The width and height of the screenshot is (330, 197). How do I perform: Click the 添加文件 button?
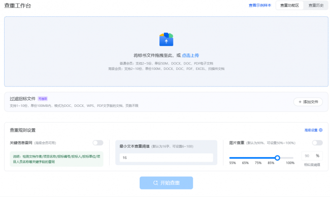[x=308, y=102]
